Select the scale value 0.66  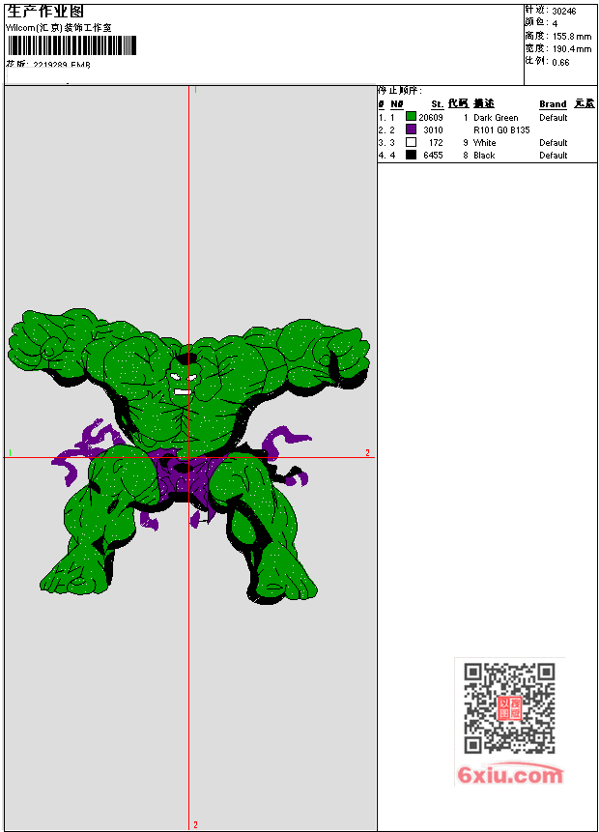point(560,63)
